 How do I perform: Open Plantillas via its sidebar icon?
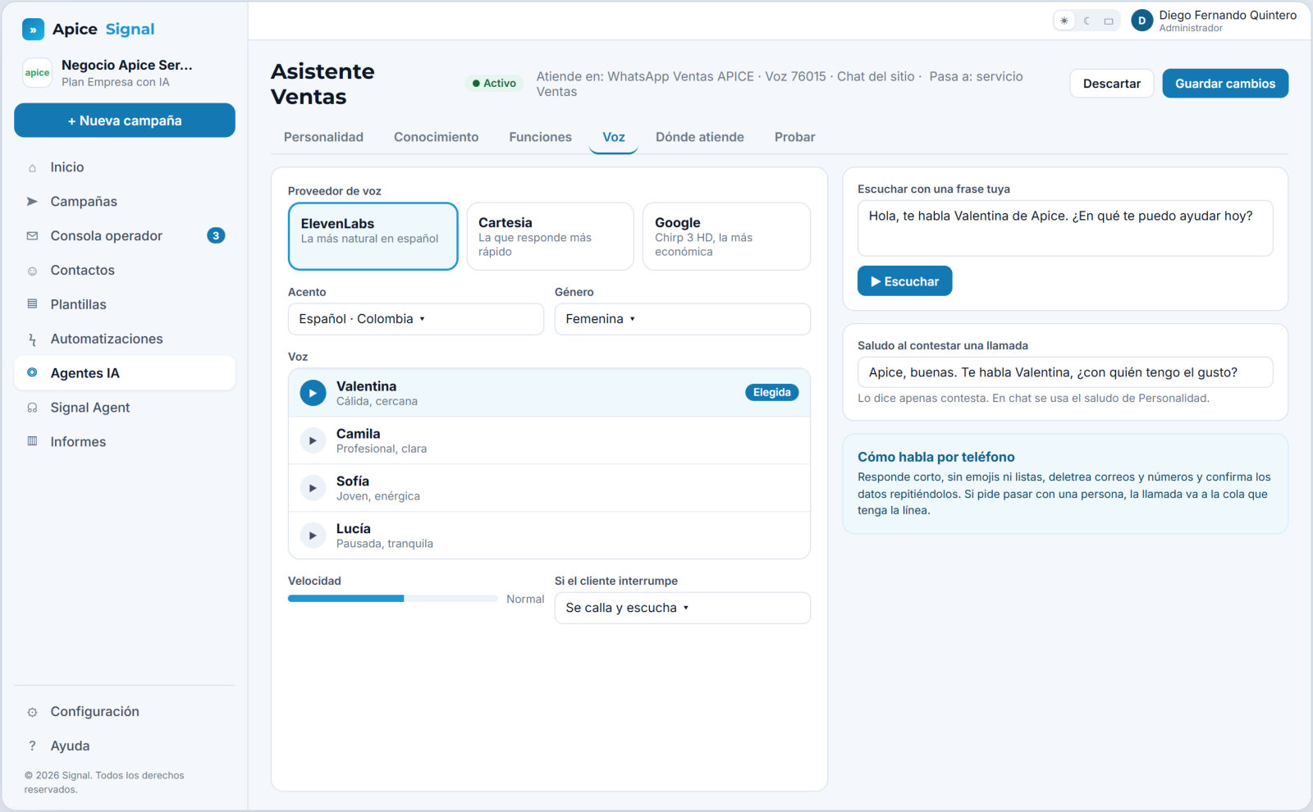pyautogui.click(x=33, y=304)
